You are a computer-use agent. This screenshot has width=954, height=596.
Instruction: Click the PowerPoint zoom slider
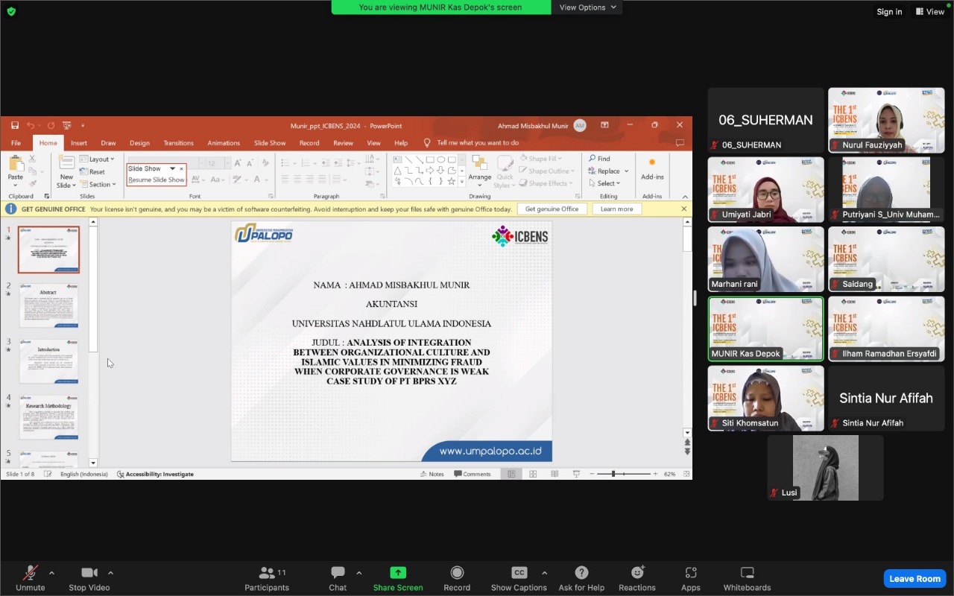pyautogui.click(x=613, y=474)
